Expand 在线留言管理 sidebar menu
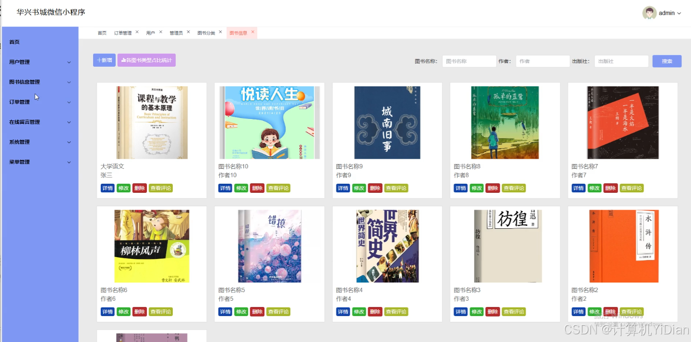The image size is (691, 342). click(x=40, y=122)
